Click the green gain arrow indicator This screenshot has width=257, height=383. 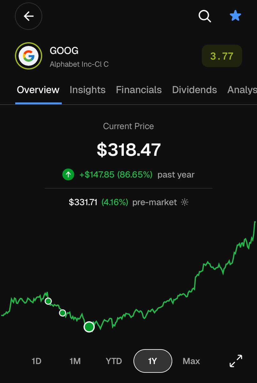click(68, 175)
